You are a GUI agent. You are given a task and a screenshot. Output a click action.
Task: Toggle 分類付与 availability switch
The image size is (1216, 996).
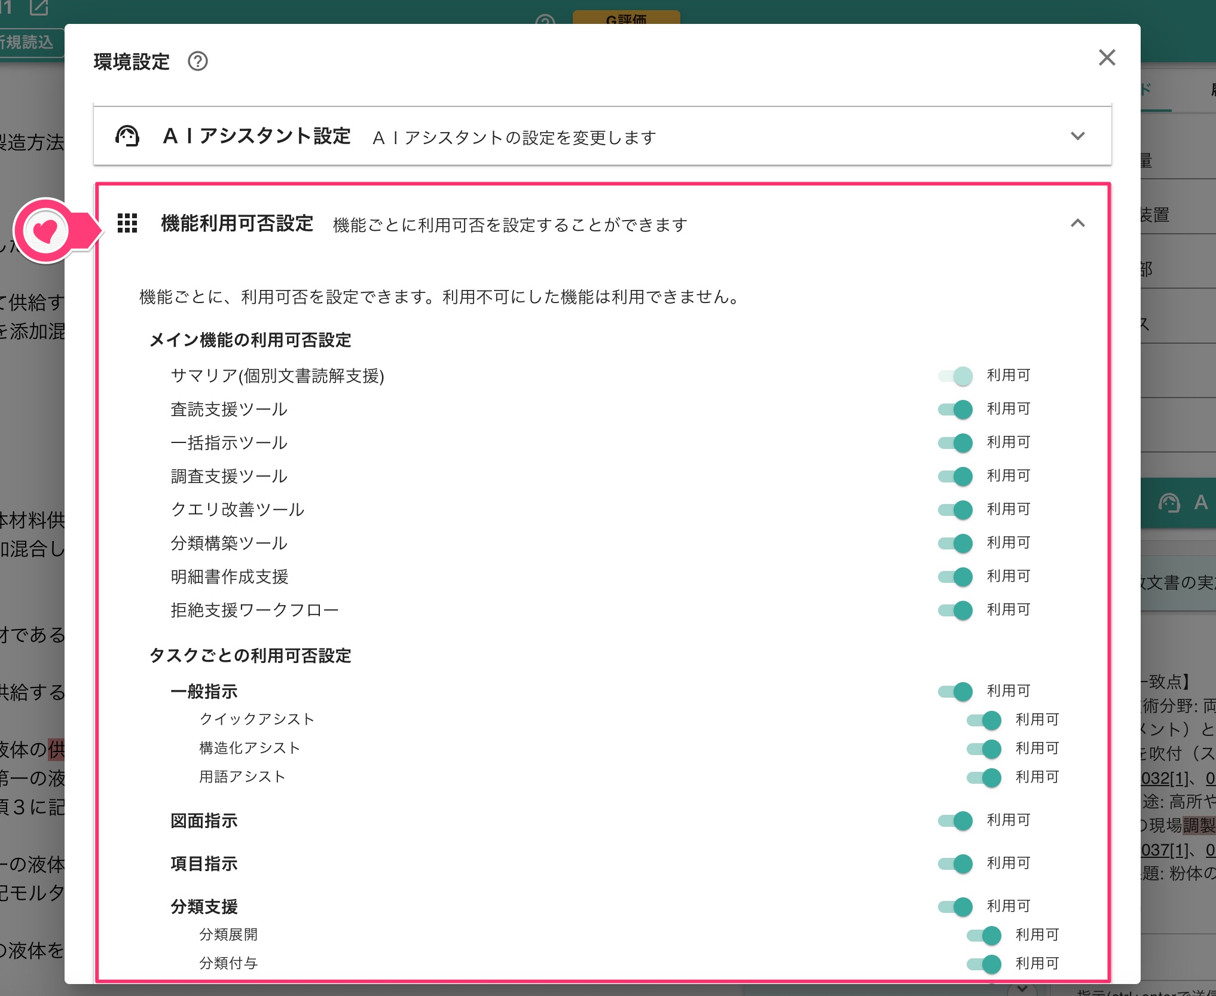pyautogui.click(x=984, y=964)
